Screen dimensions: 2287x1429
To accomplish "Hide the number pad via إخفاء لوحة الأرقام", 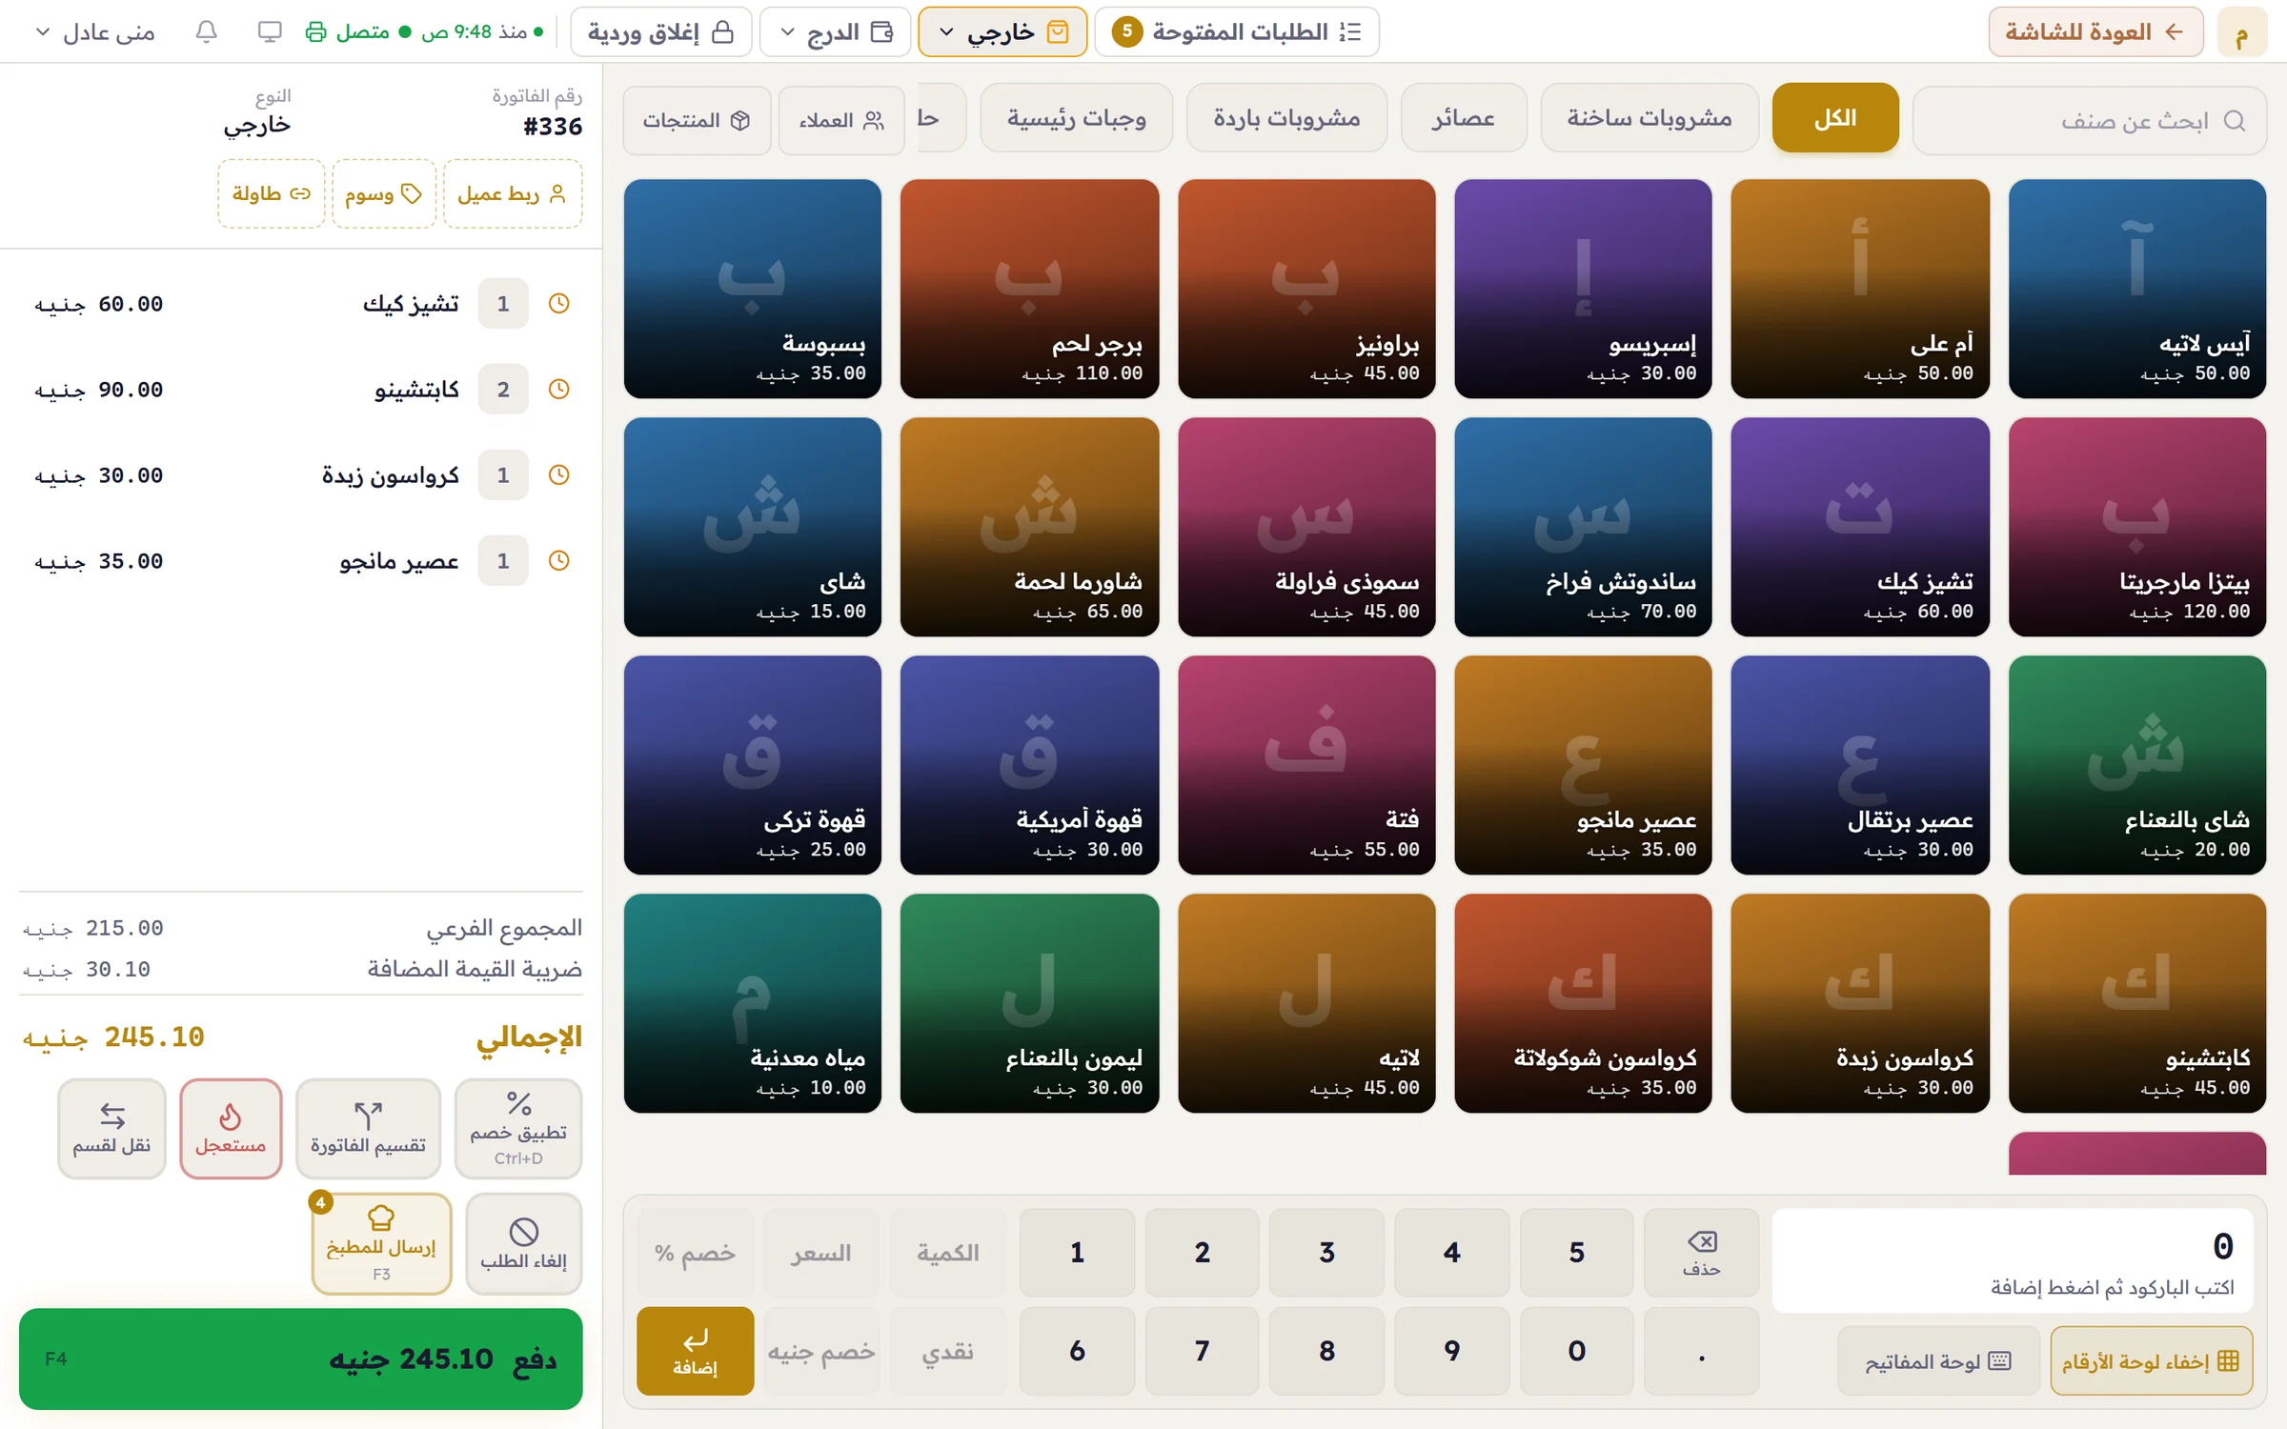I will point(2152,1361).
